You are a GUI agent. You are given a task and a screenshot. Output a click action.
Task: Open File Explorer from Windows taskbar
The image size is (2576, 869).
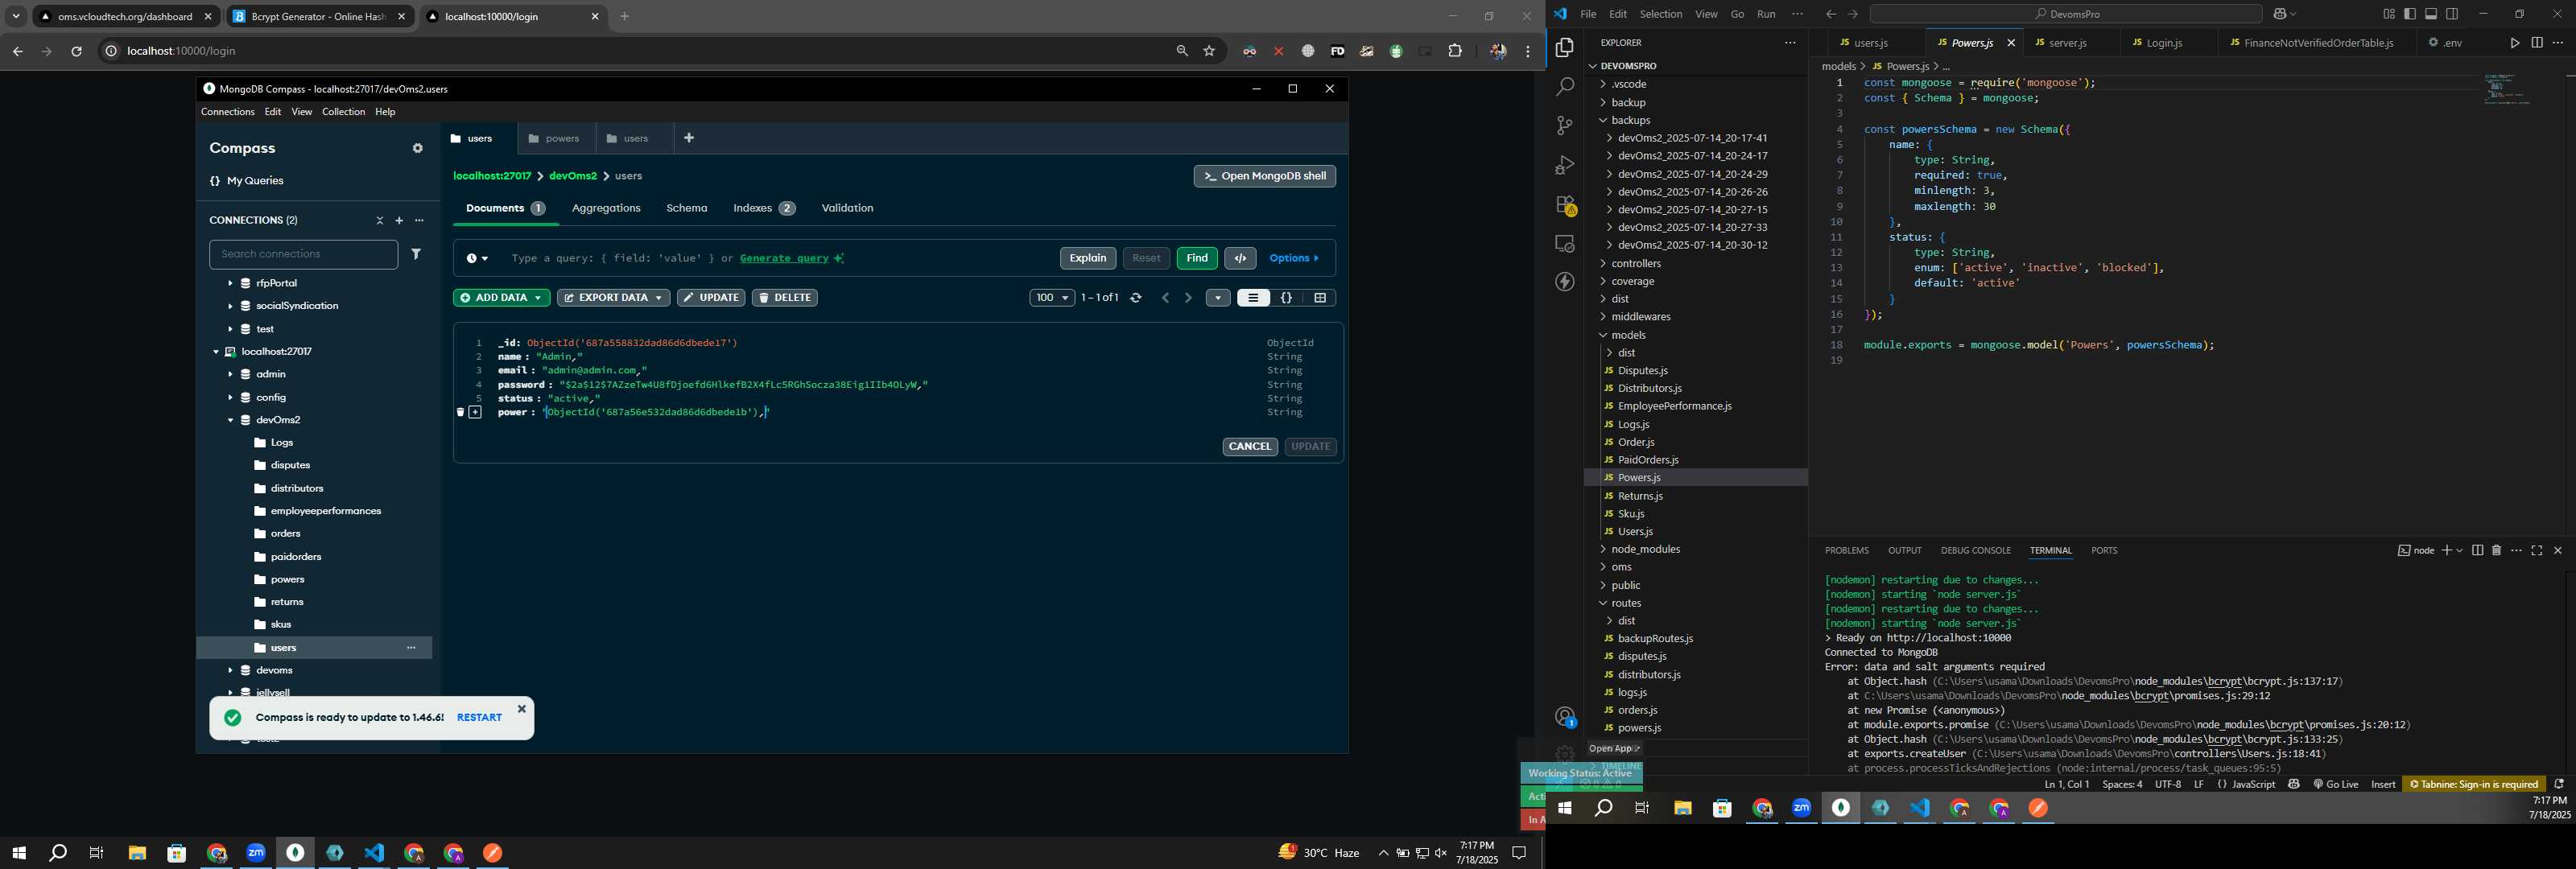[137, 853]
